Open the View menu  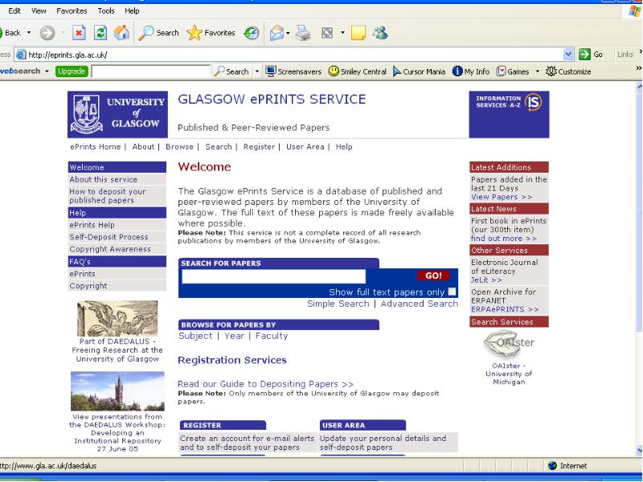[39, 11]
